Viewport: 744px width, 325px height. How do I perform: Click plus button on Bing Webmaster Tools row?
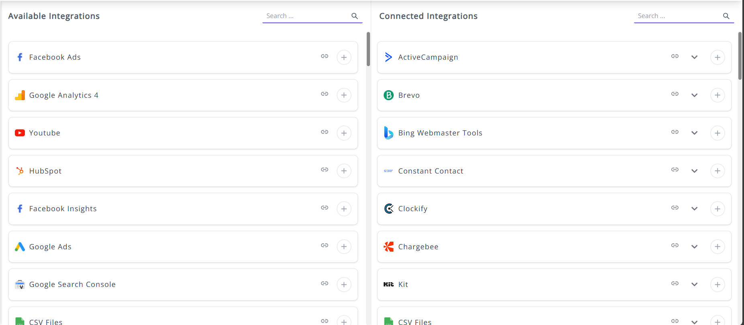717,133
